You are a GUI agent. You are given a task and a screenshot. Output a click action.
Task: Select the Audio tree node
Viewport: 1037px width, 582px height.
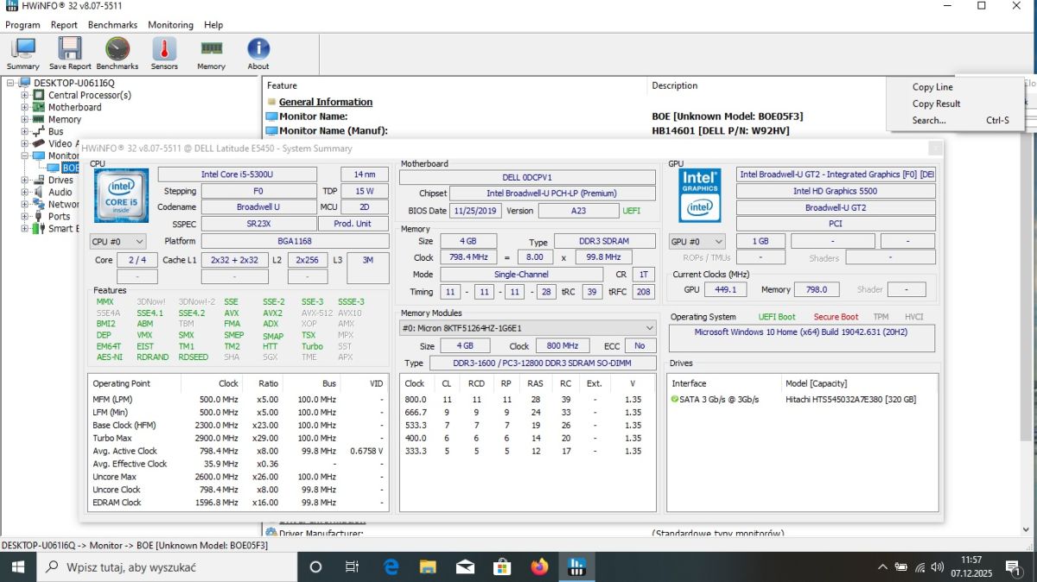[x=60, y=193]
